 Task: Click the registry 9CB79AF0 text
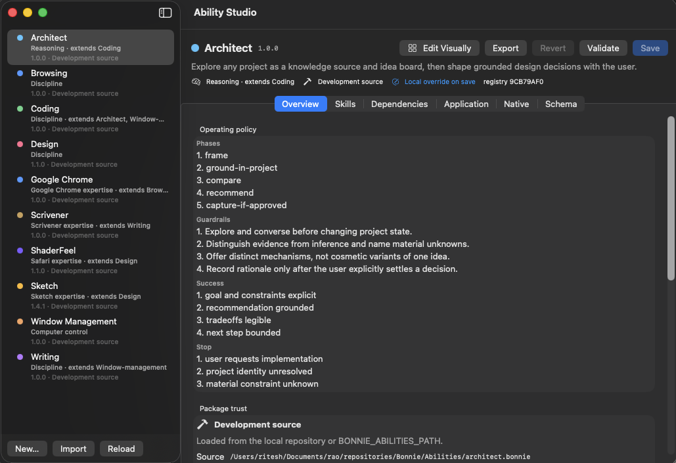pyautogui.click(x=513, y=81)
